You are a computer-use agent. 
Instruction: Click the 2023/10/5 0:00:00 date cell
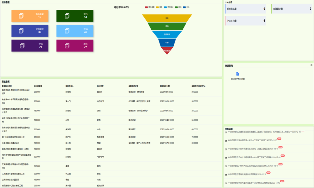(x=167, y=129)
